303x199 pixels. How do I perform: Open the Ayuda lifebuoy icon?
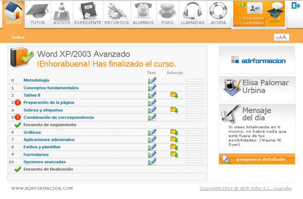point(218,11)
